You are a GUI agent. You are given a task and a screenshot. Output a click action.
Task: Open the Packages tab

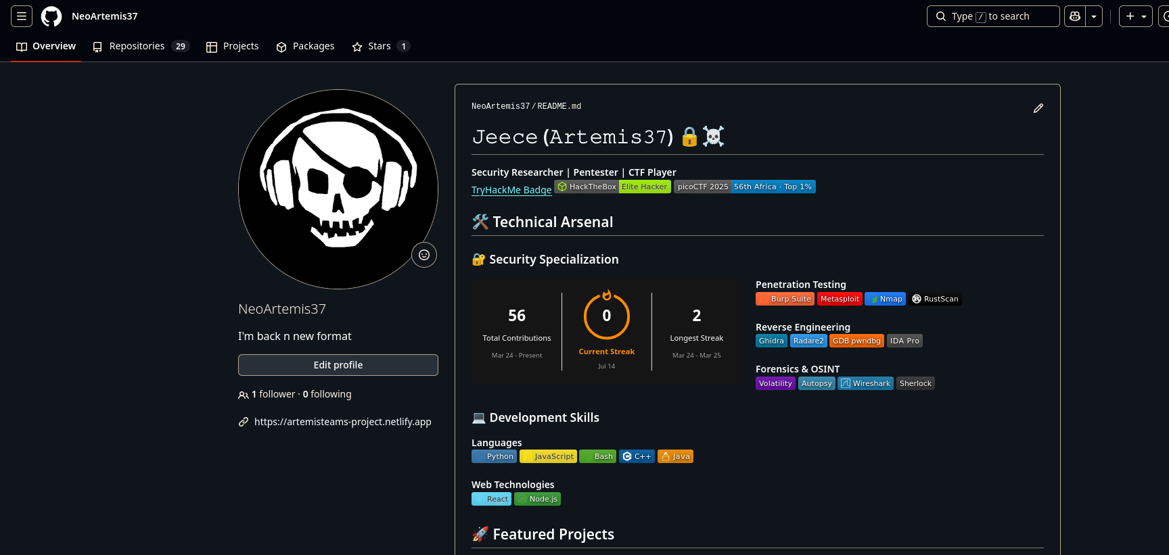[x=306, y=46]
